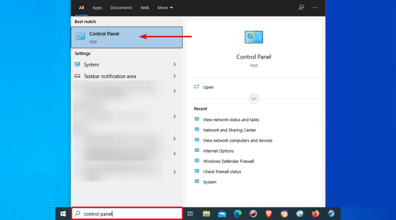The height and width of the screenshot is (220, 396).
Task: Click the System settings monitor icon
Action: 77,64
